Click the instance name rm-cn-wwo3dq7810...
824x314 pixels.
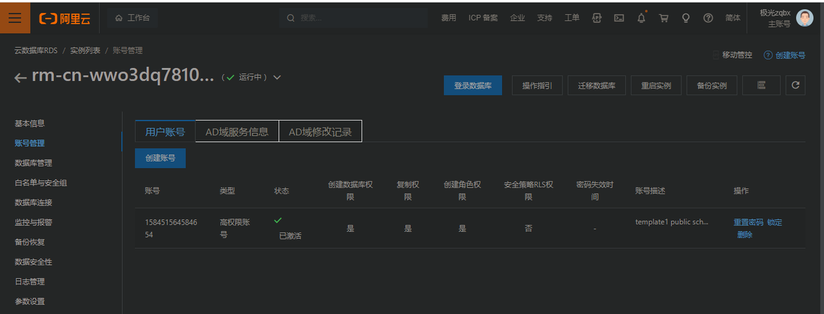123,77
